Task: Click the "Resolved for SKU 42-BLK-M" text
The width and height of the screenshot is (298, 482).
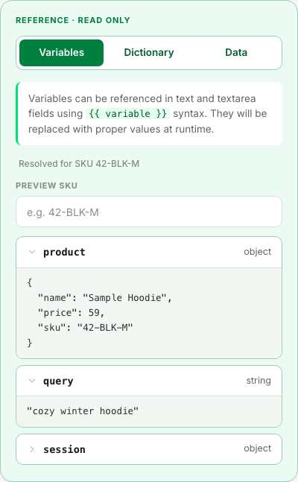Action: point(79,164)
